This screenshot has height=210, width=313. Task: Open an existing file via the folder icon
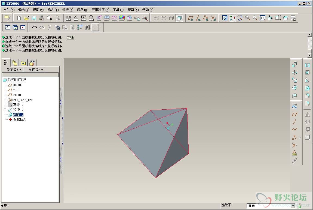(27, 18)
